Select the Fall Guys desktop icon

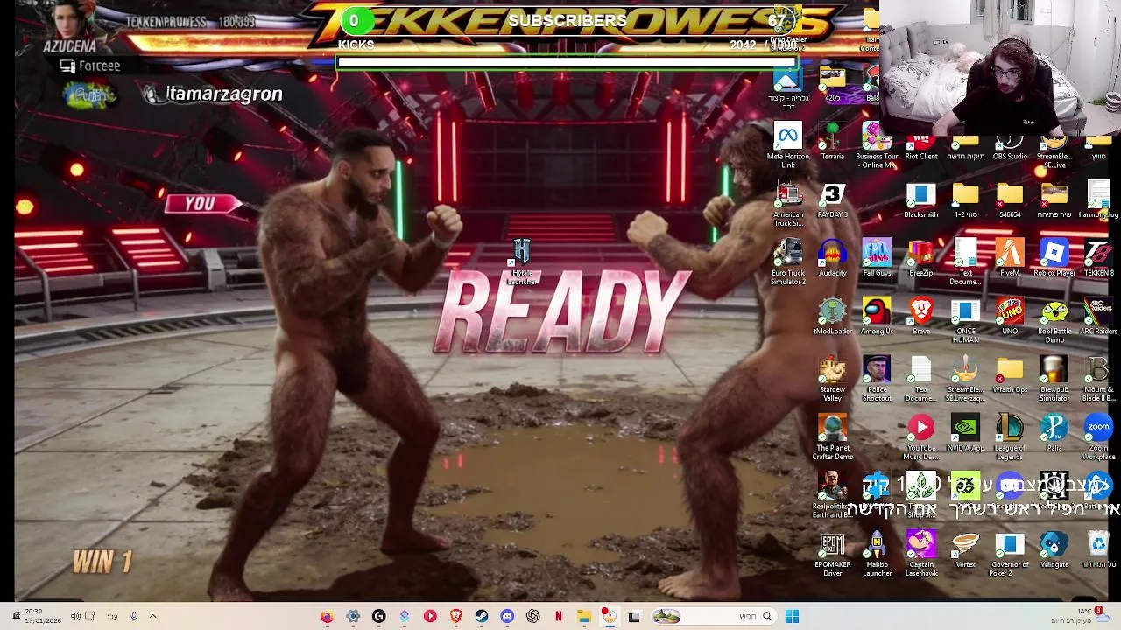pos(877,259)
